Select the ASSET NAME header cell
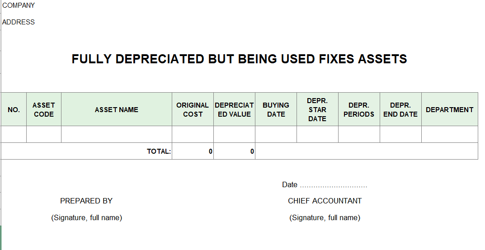This screenshot has width=485, height=250. pos(116,109)
